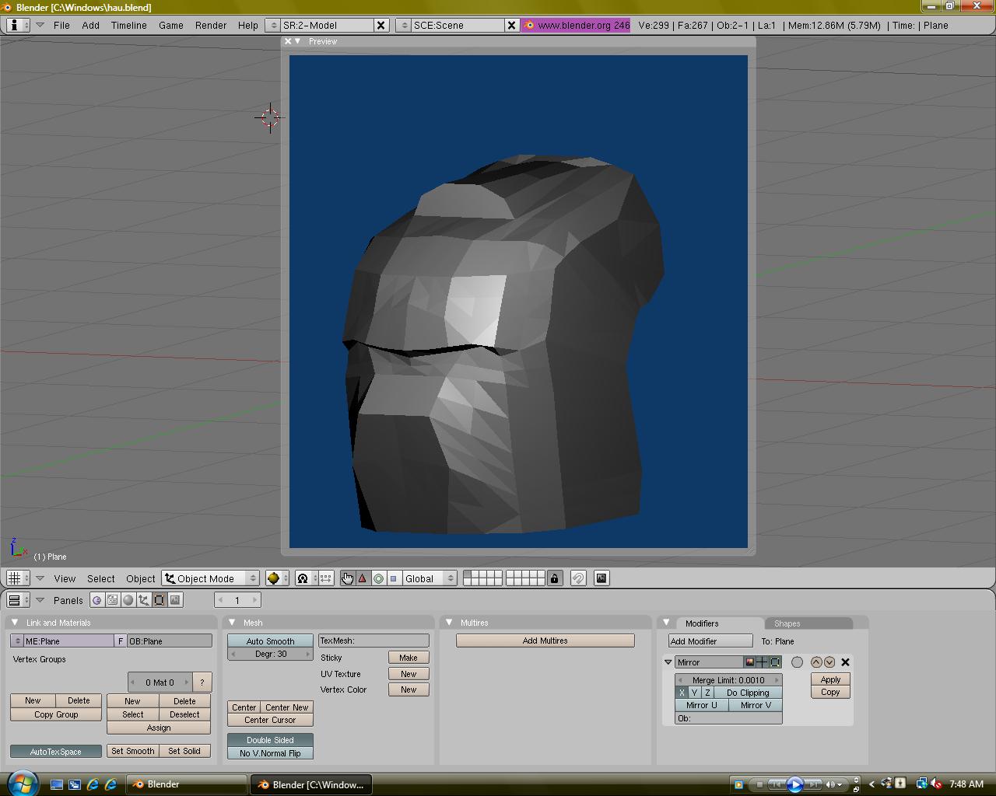Open the Scene context panel icon
Screen dimensions: 996x796
175,600
